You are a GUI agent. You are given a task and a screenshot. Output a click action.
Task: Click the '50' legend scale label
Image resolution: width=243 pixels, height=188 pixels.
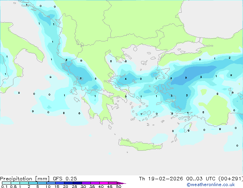118,186
